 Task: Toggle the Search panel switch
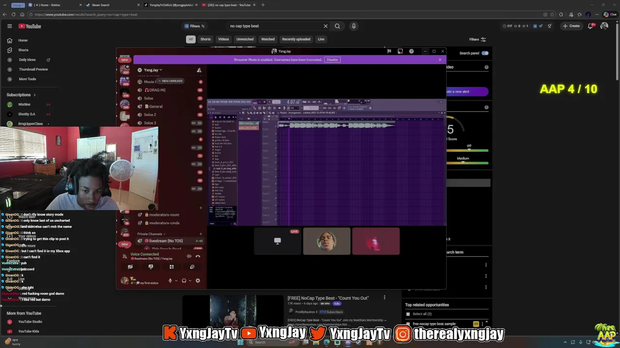485,53
